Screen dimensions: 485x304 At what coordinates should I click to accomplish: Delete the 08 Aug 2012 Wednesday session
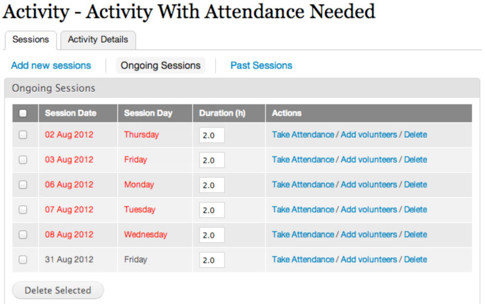pos(415,235)
